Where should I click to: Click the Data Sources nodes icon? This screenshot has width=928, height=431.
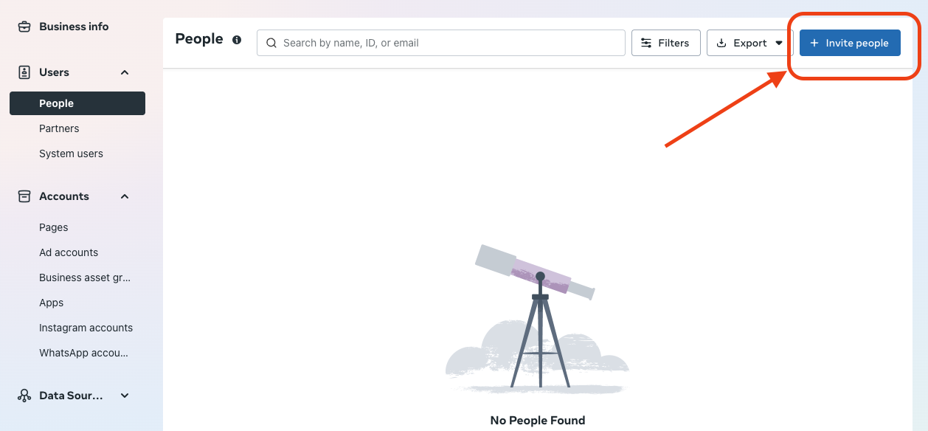[24, 396]
